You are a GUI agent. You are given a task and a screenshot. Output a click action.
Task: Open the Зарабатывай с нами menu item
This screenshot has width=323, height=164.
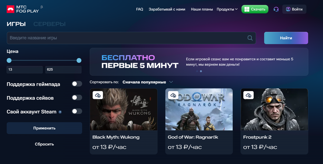[167, 9]
